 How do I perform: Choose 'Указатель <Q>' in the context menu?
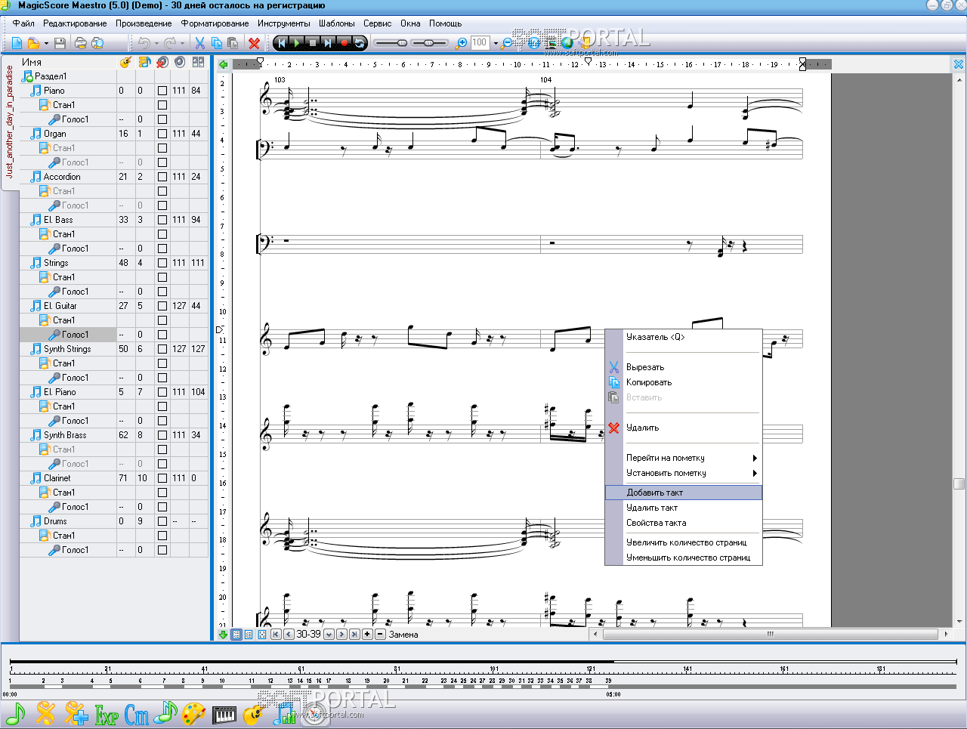point(684,337)
